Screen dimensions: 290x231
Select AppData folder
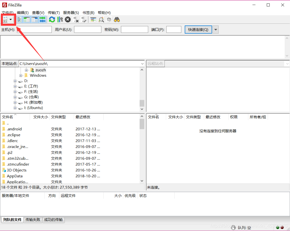[15, 176]
